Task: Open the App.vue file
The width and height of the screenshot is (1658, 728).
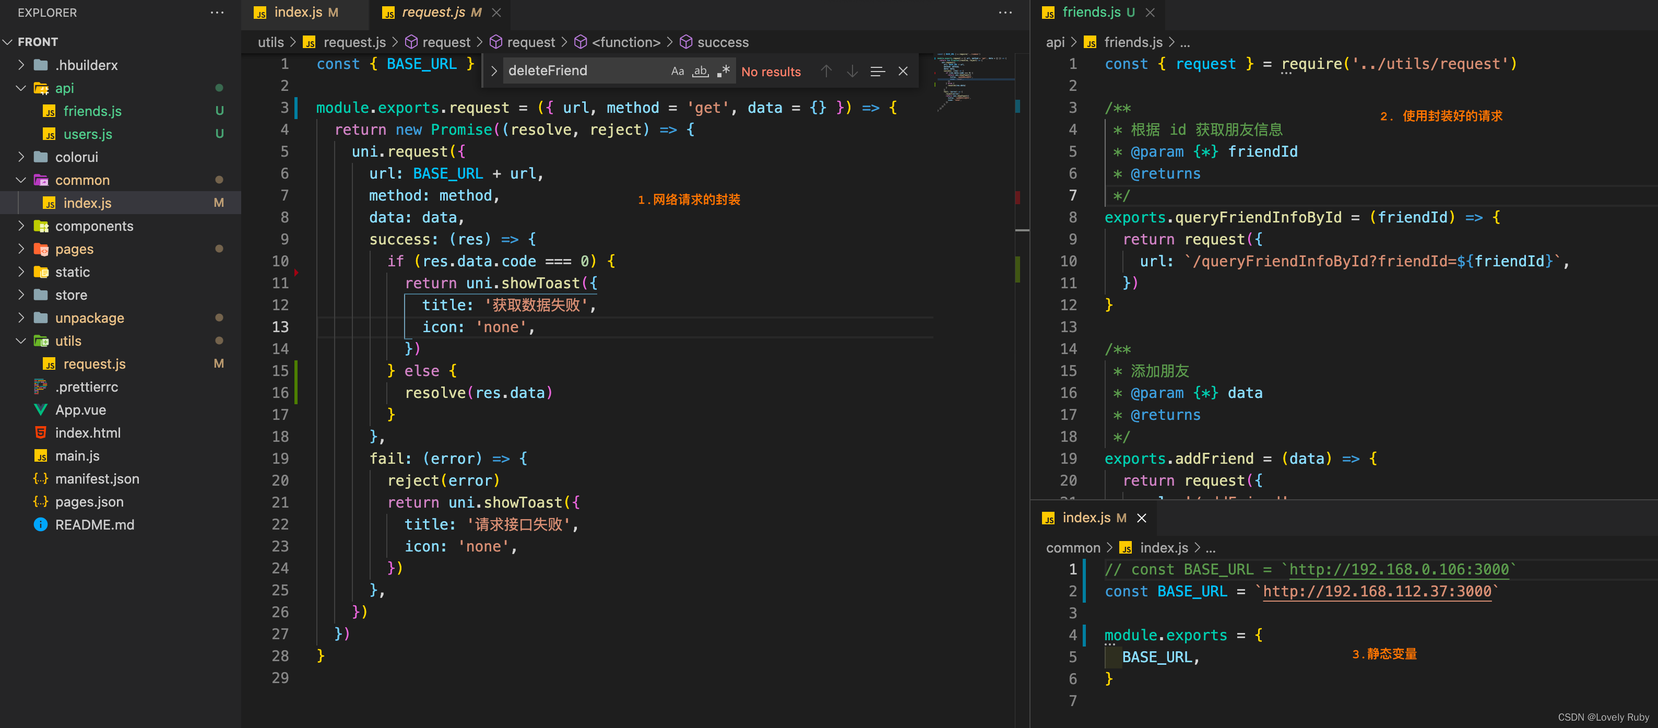Action: coord(121,410)
